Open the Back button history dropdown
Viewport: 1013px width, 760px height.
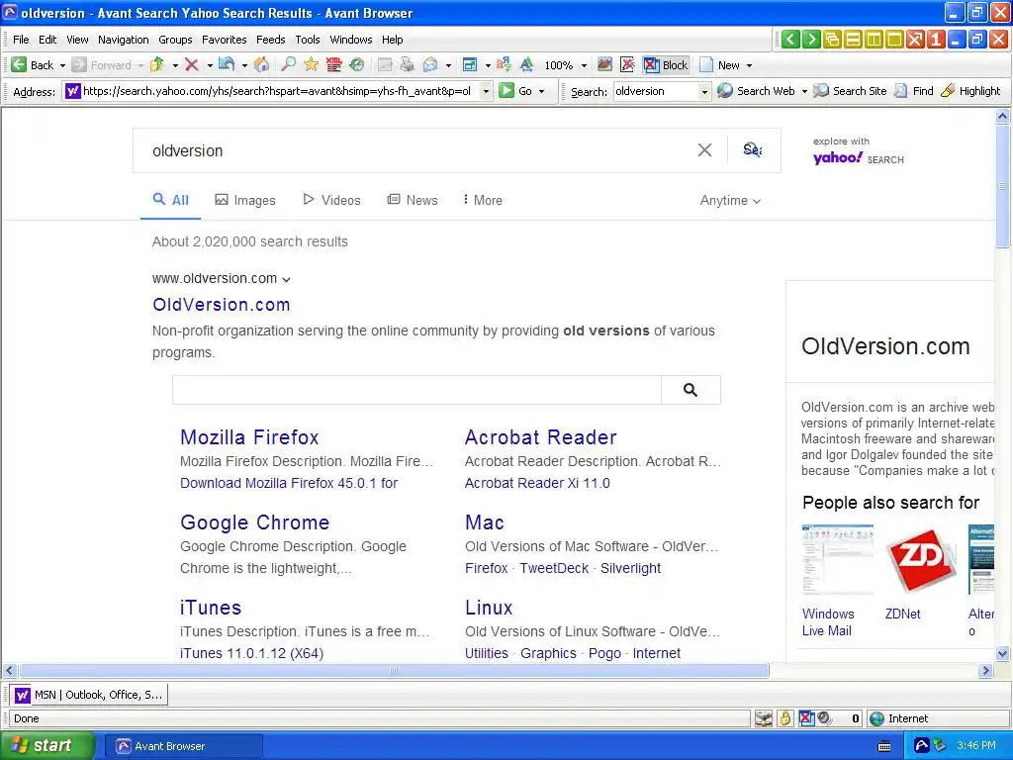click(x=62, y=65)
